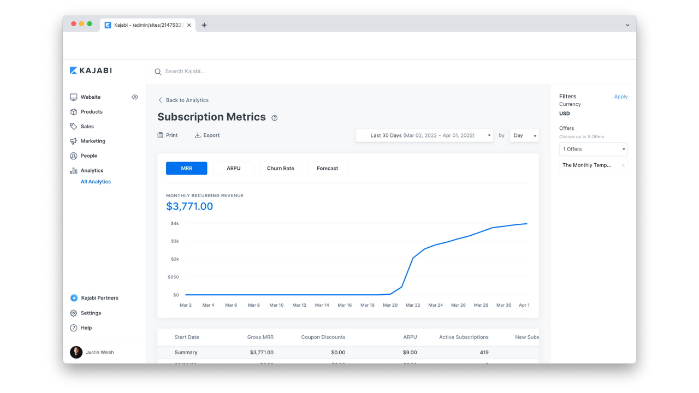Open a new browser tab
This screenshot has height=393, width=699.
point(204,25)
